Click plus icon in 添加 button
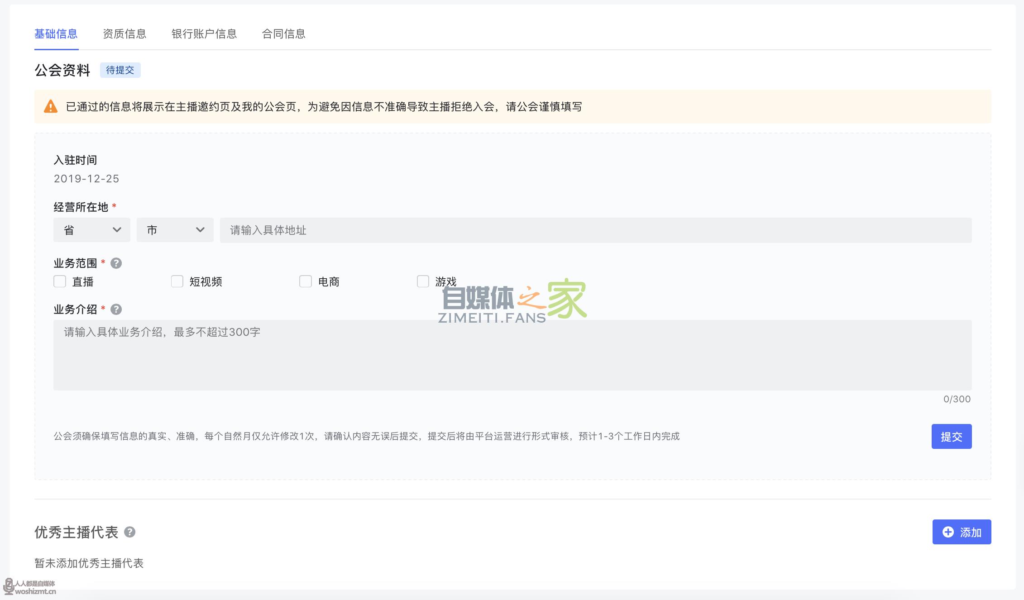The image size is (1024, 600). click(x=948, y=532)
